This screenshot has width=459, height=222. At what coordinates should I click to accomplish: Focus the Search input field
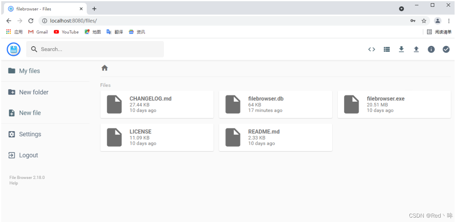point(95,49)
